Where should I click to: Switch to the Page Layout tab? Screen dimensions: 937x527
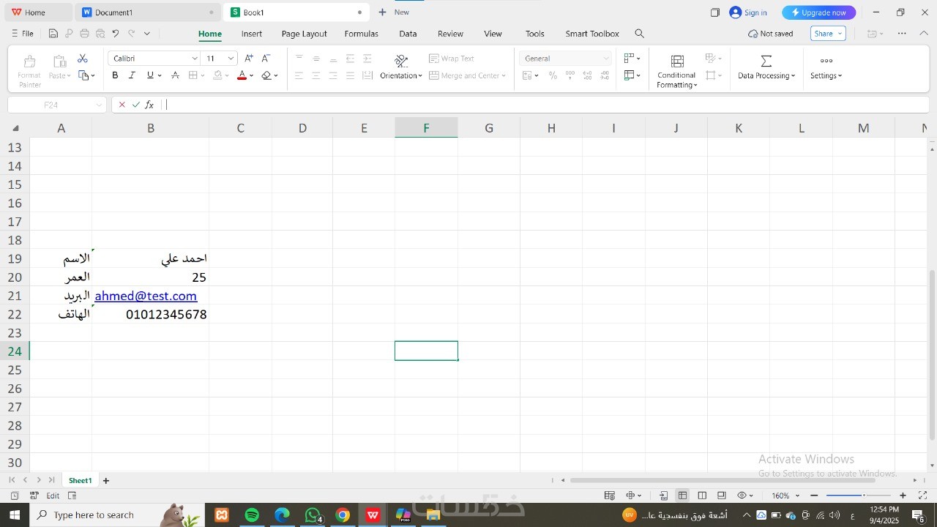point(304,34)
